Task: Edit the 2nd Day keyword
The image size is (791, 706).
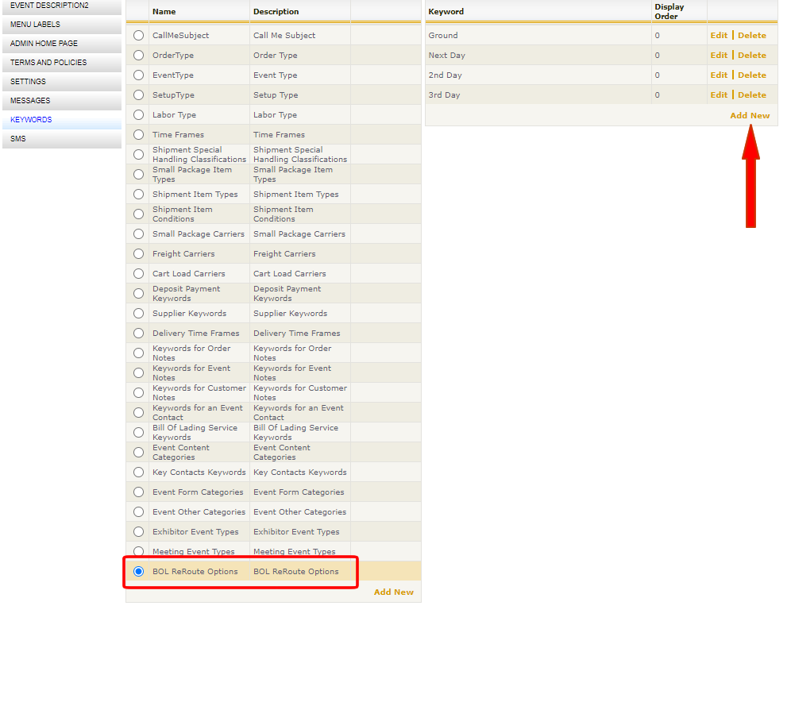Action: [719, 75]
